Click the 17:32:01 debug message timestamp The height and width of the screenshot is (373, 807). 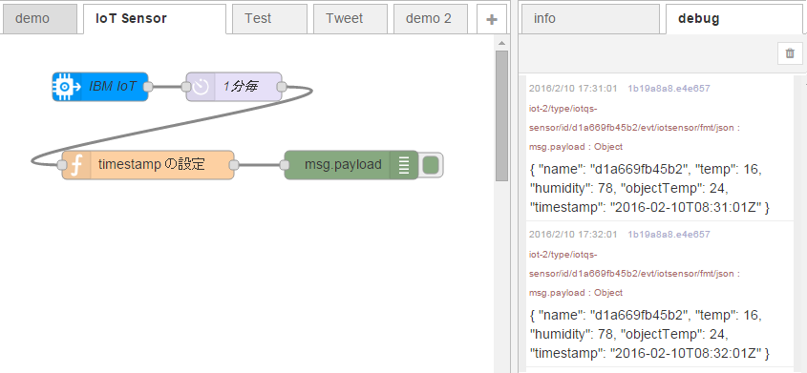click(x=573, y=235)
